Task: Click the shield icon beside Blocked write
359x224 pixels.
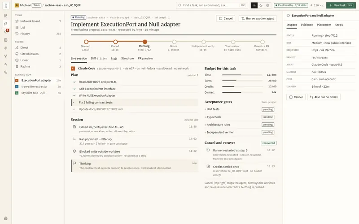Action: tap(74, 151)
